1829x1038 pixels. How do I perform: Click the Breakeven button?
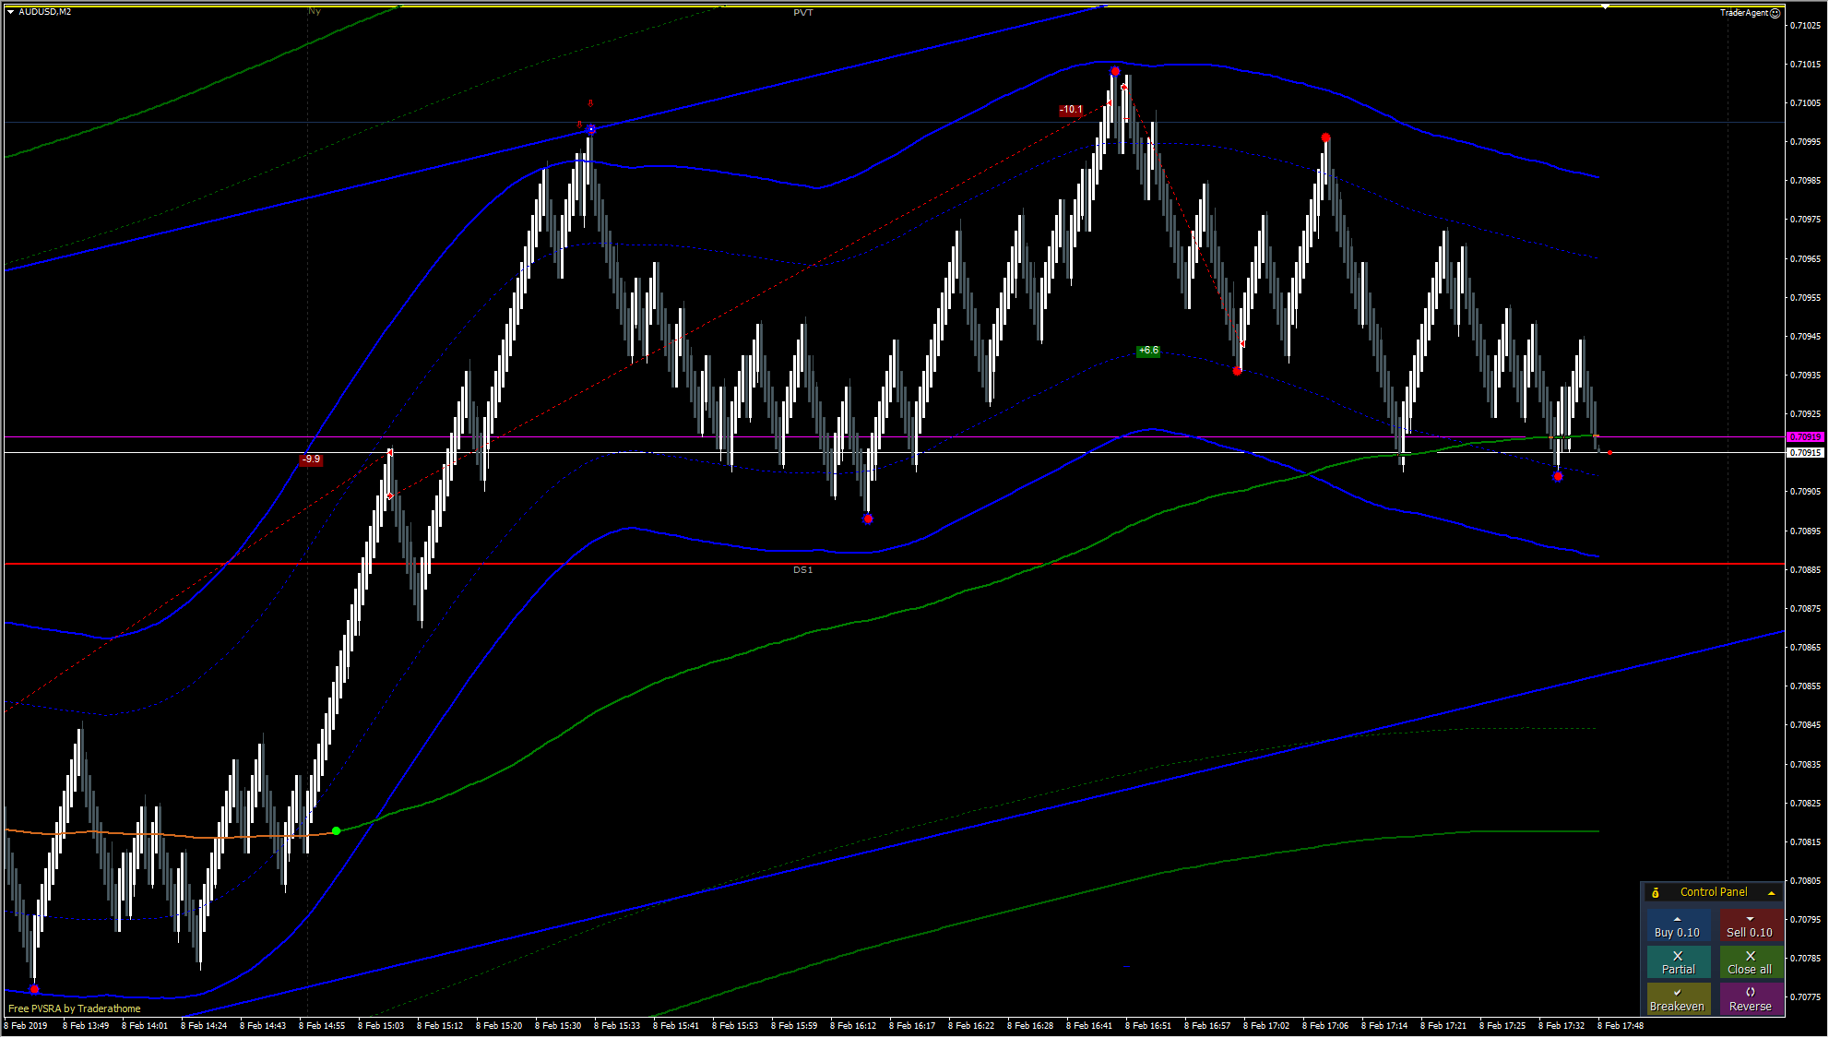1678,1000
